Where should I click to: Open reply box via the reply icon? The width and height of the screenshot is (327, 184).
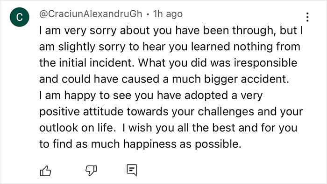click(132, 170)
